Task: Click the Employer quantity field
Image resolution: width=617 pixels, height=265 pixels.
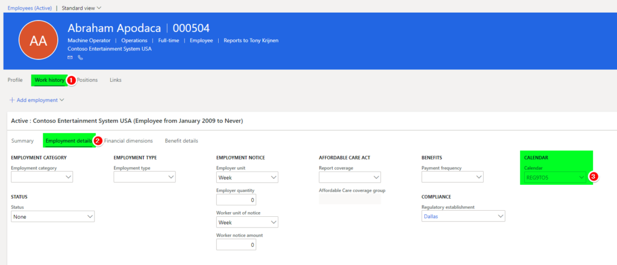Action: pyautogui.click(x=236, y=200)
